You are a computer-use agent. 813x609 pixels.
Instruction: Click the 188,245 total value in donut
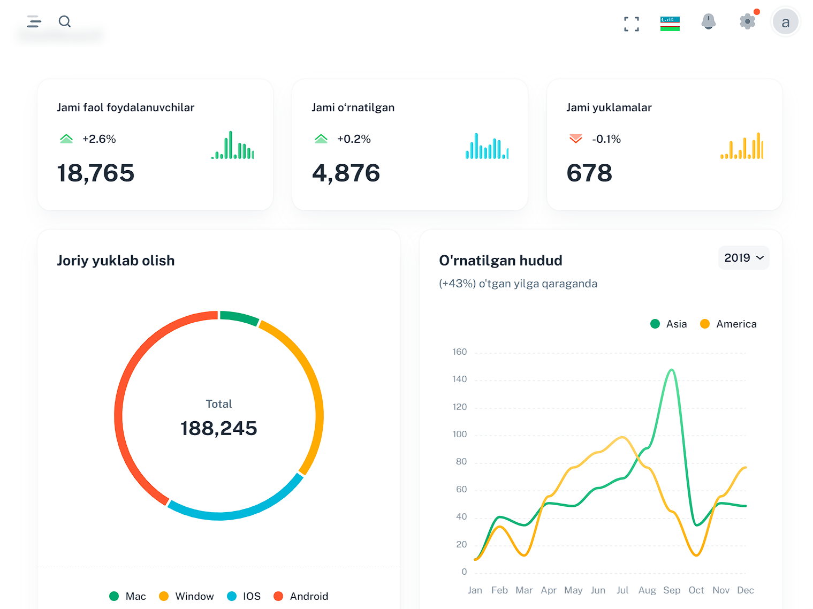[219, 428]
